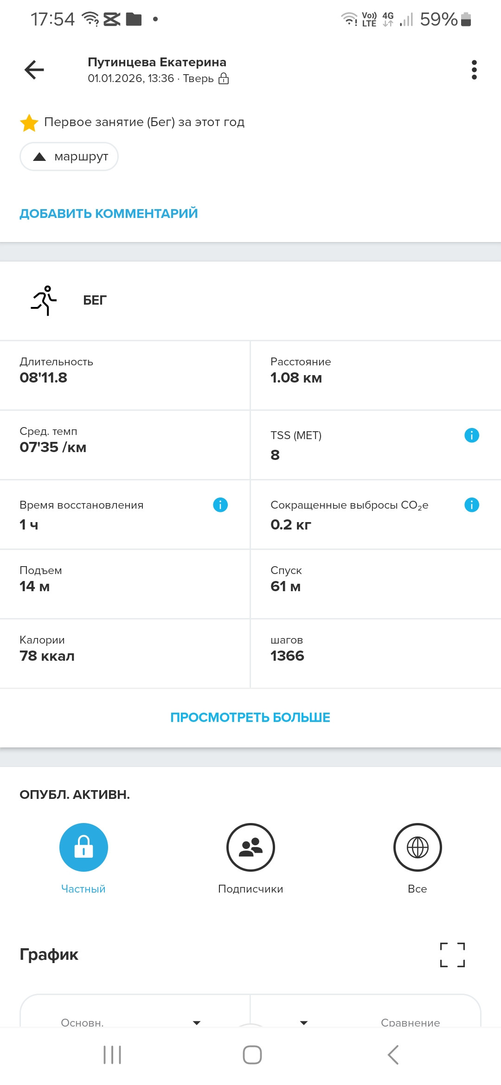
Task: Tap the back arrow icon
Action: (x=34, y=70)
